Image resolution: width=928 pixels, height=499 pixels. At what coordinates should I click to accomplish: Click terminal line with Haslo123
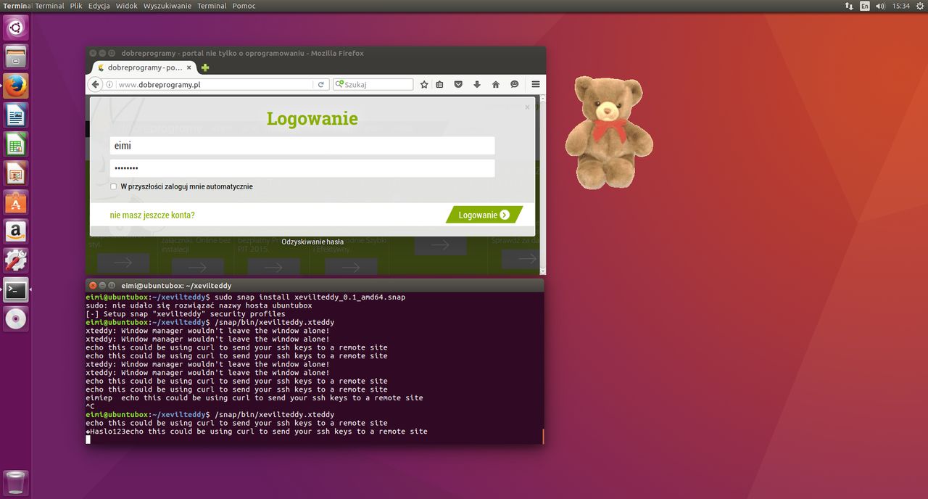(x=257, y=432)
